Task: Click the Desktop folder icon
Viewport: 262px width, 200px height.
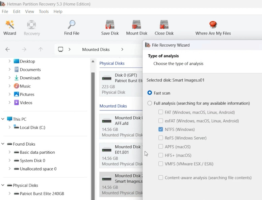Action: pos(16,61)
